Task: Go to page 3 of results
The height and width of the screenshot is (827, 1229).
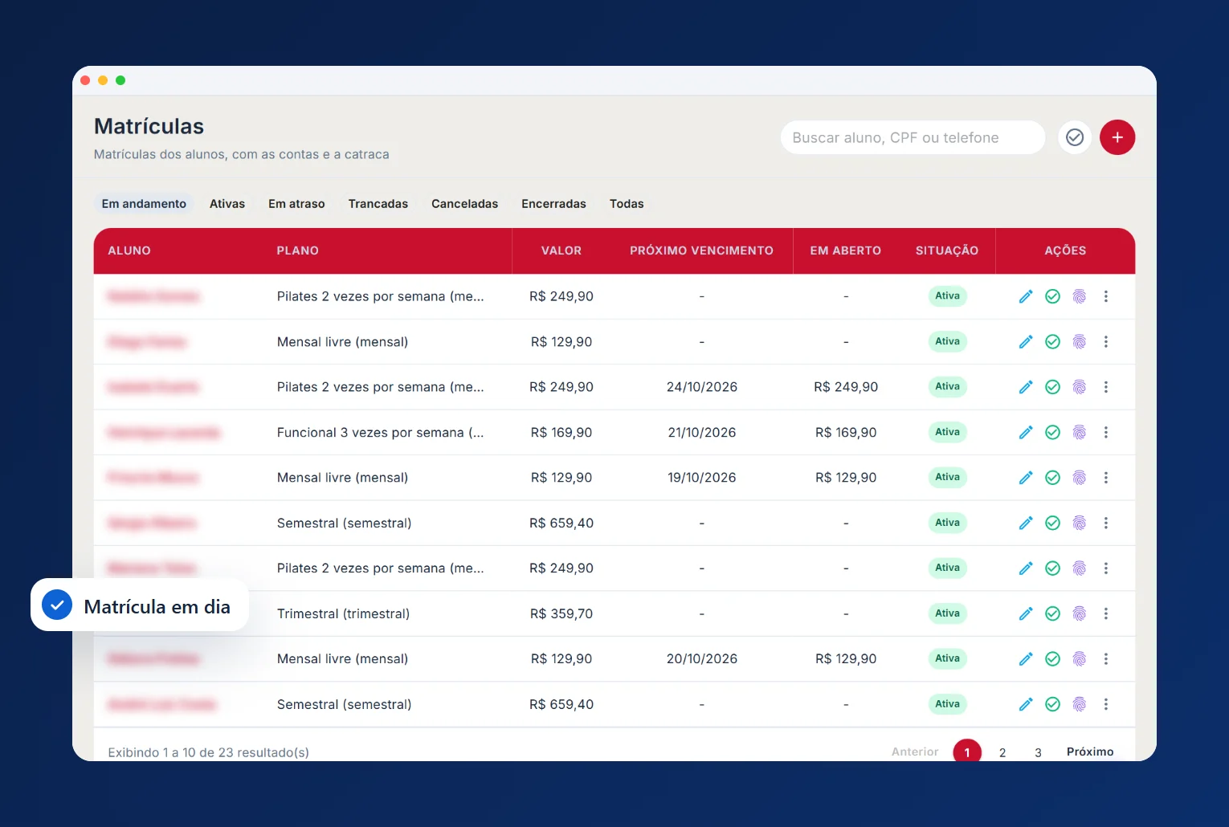Action: pos(1038,752)
